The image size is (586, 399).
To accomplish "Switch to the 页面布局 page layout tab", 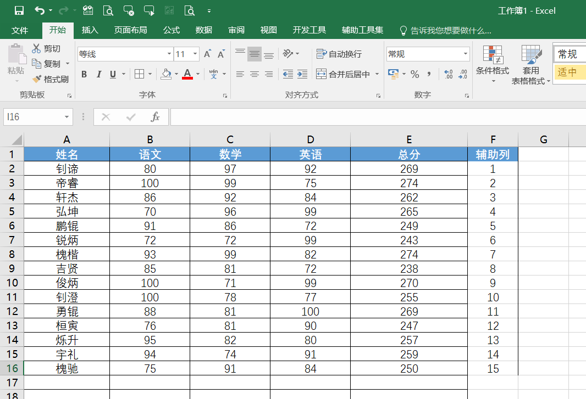I will point(130,30).
